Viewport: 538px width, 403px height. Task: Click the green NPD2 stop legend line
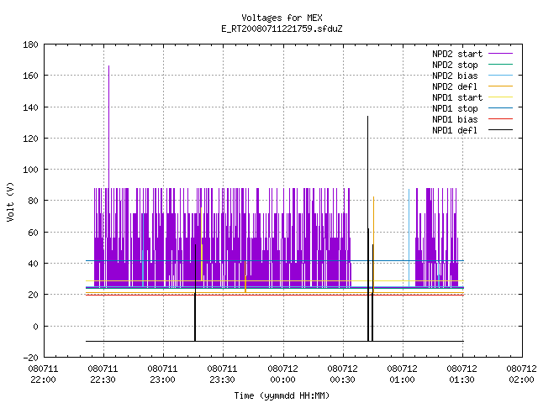[500, 65]
